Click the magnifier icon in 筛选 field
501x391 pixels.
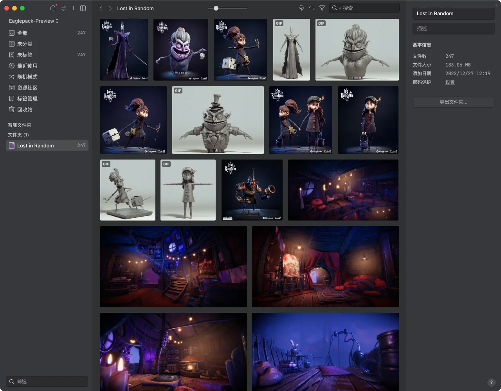coord(12,381)
